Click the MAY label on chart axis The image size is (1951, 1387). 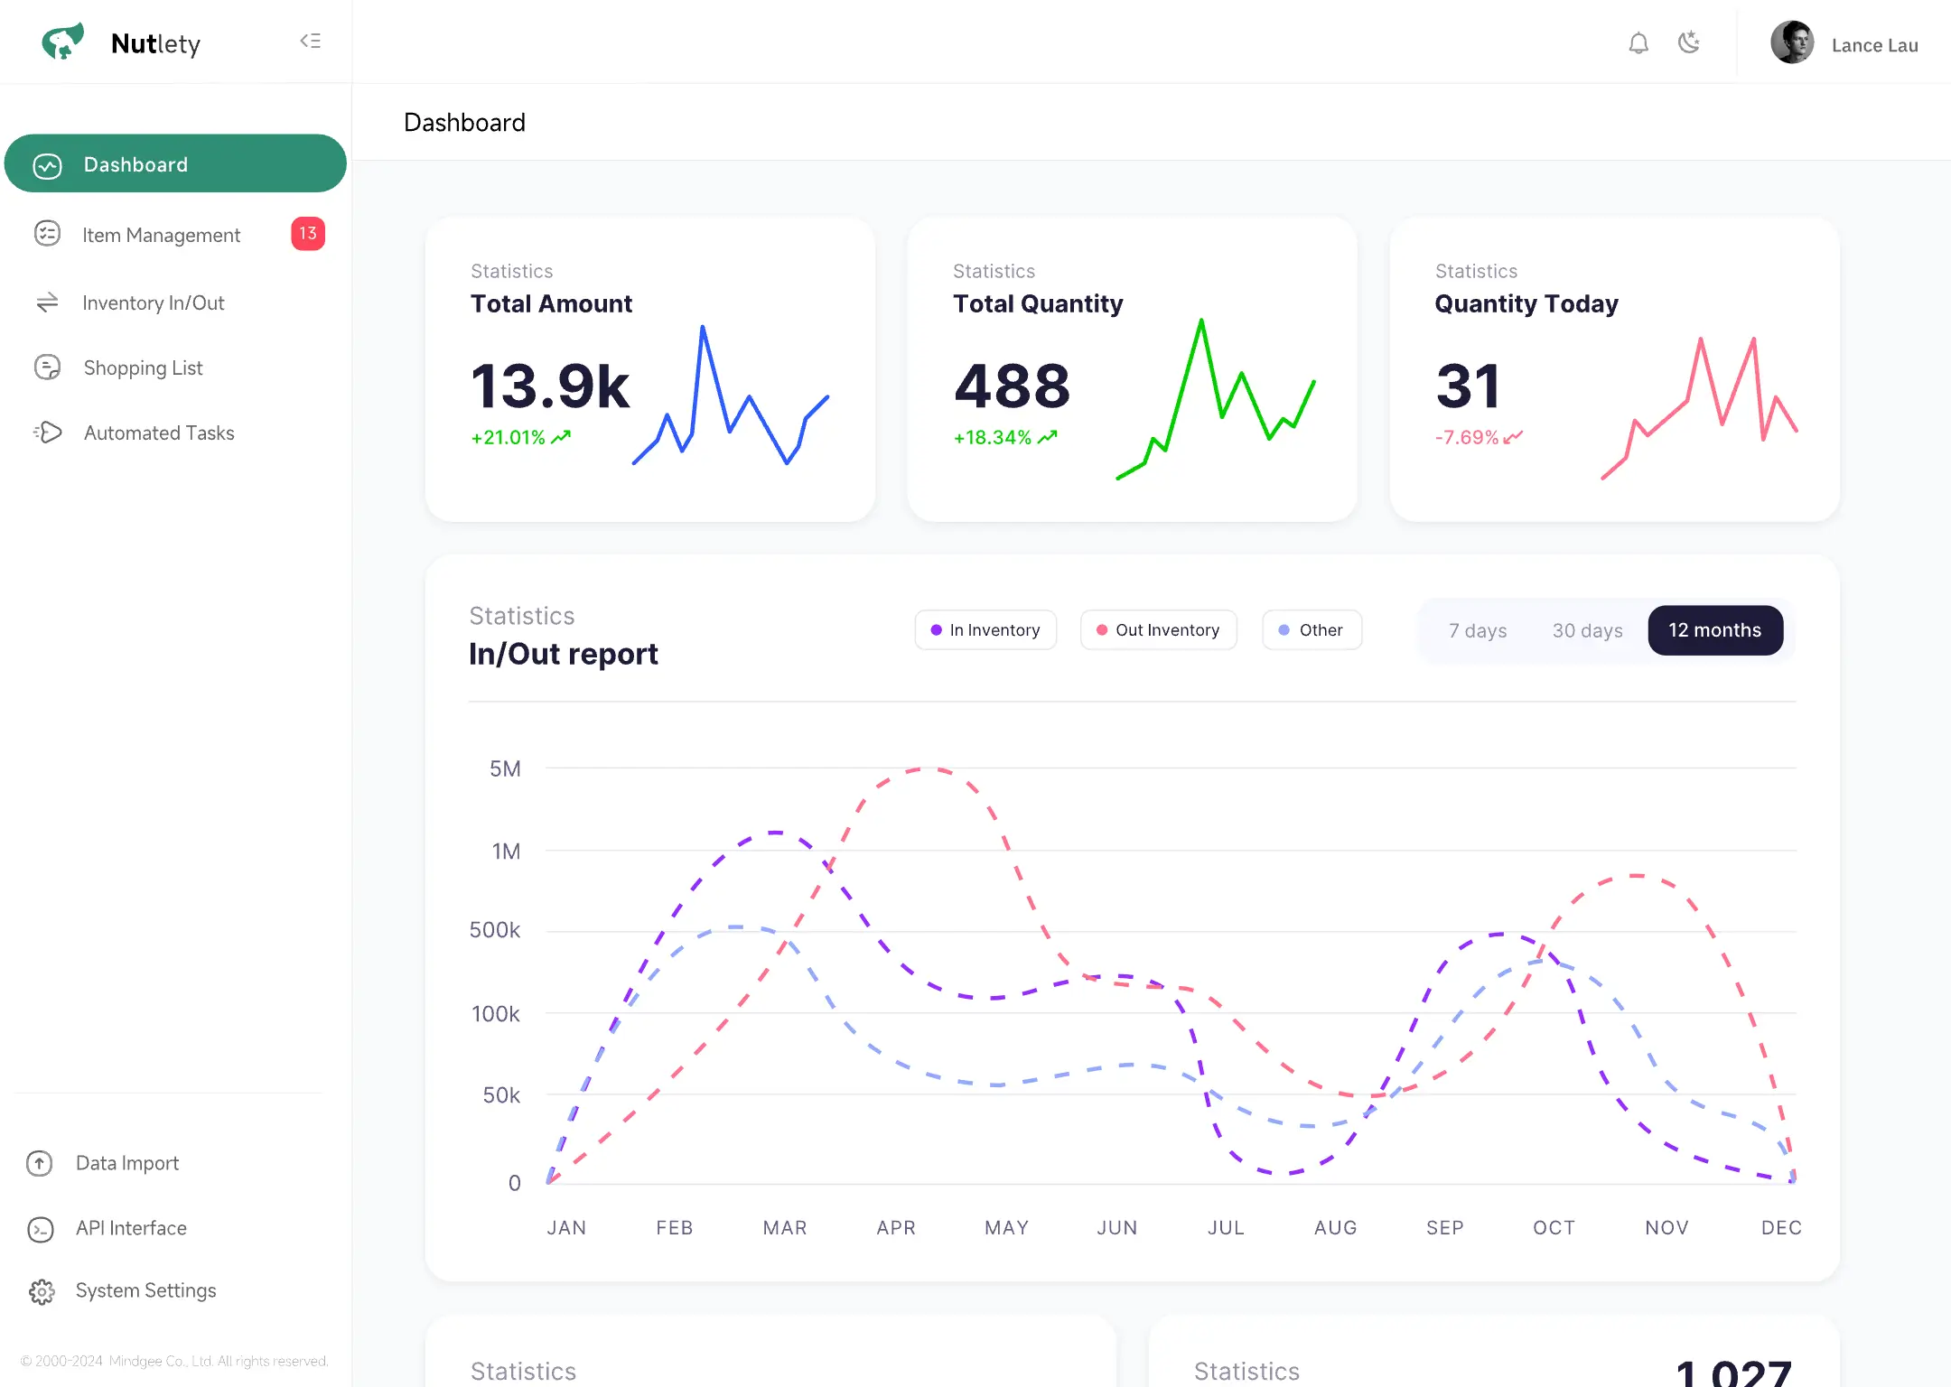[x=1006, y=1228]
